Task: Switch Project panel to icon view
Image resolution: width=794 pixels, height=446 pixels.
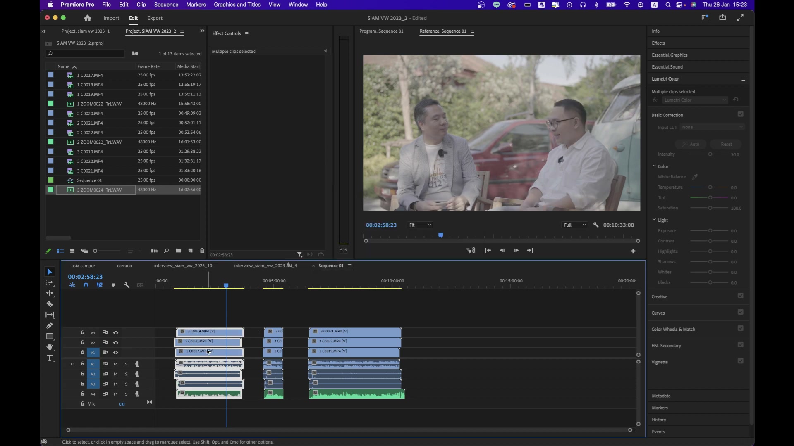Action: [x=72, y=251]
